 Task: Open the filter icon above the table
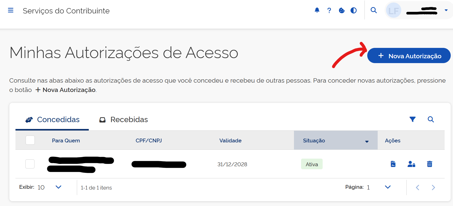point(412,119)
